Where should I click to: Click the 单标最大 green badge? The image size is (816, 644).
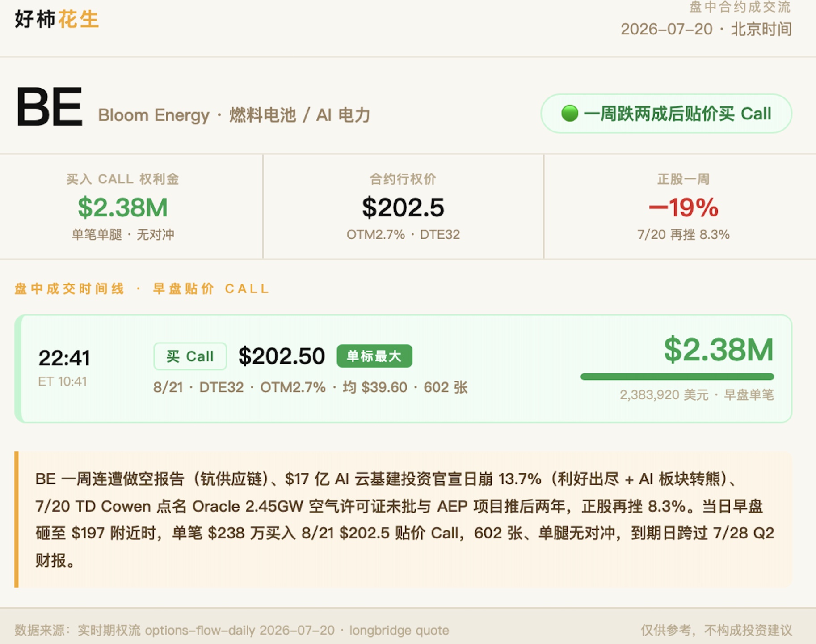tap(374, 356)
